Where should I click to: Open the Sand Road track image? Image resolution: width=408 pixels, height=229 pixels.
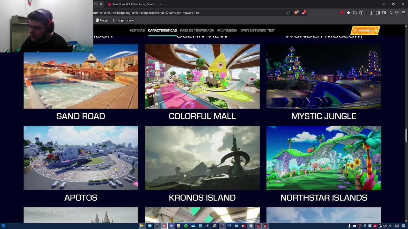coord(81,76)
